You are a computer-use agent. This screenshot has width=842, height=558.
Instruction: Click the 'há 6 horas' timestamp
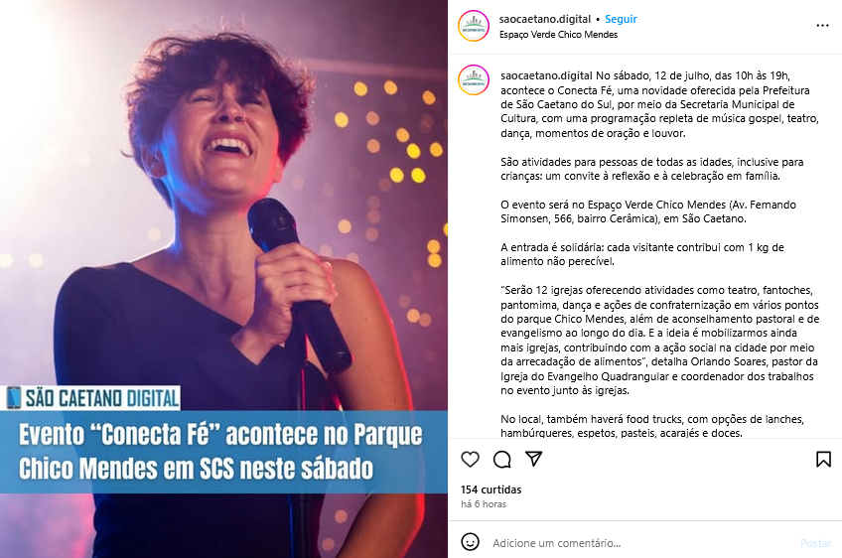pos(484,503)
